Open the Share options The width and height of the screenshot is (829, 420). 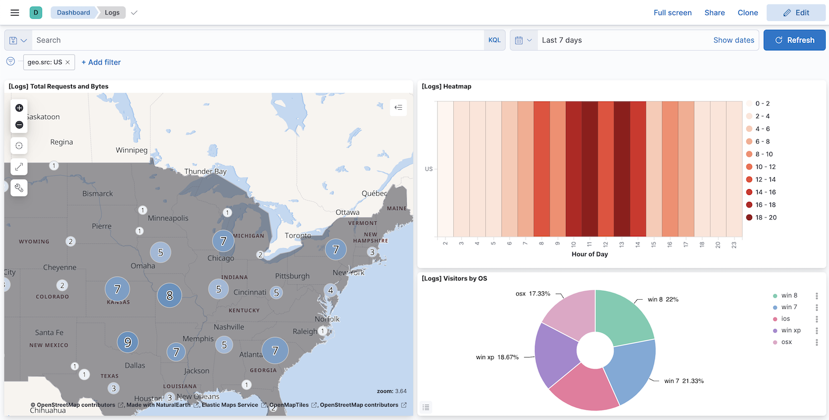[x=714, y=12]
